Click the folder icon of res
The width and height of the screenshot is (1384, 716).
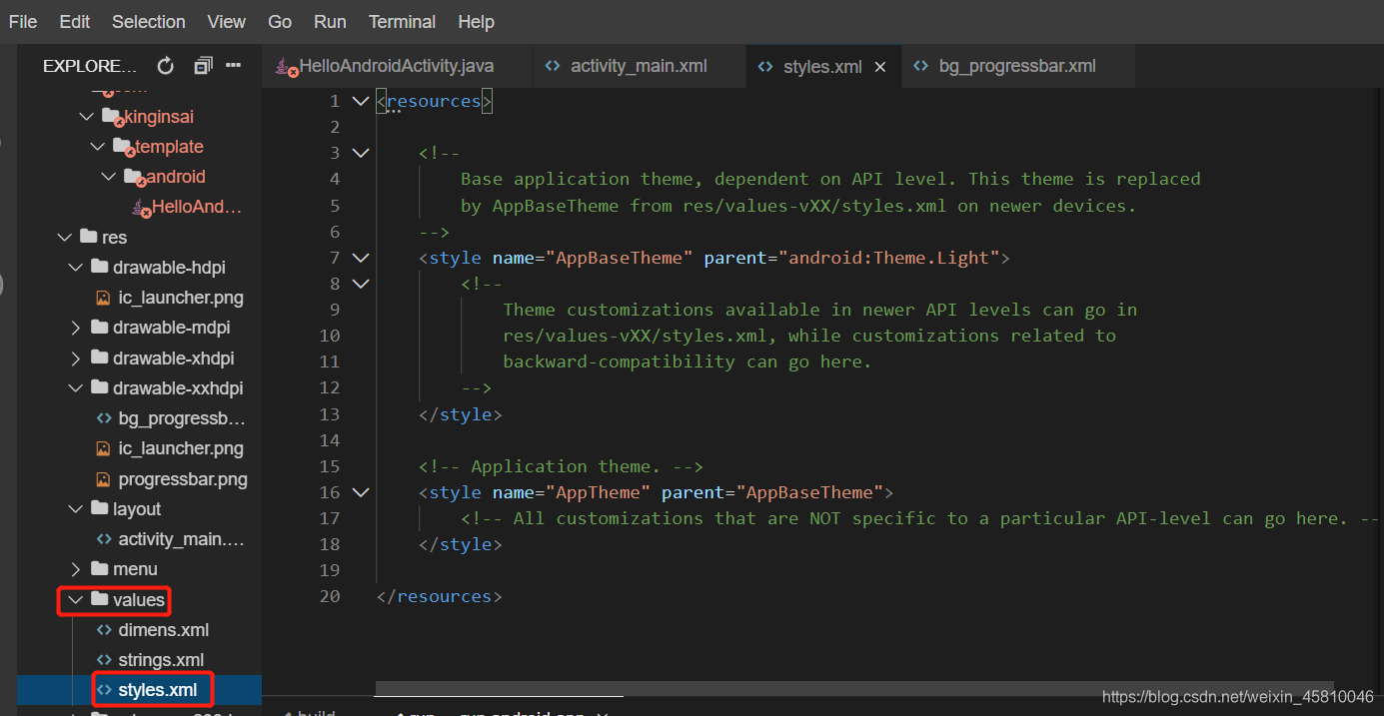coord(87,237)
